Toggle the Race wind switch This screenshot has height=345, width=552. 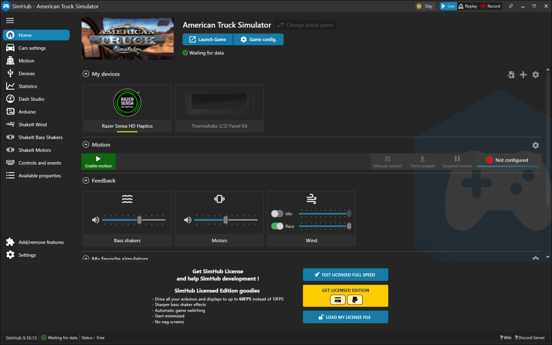tap(277, 226)
